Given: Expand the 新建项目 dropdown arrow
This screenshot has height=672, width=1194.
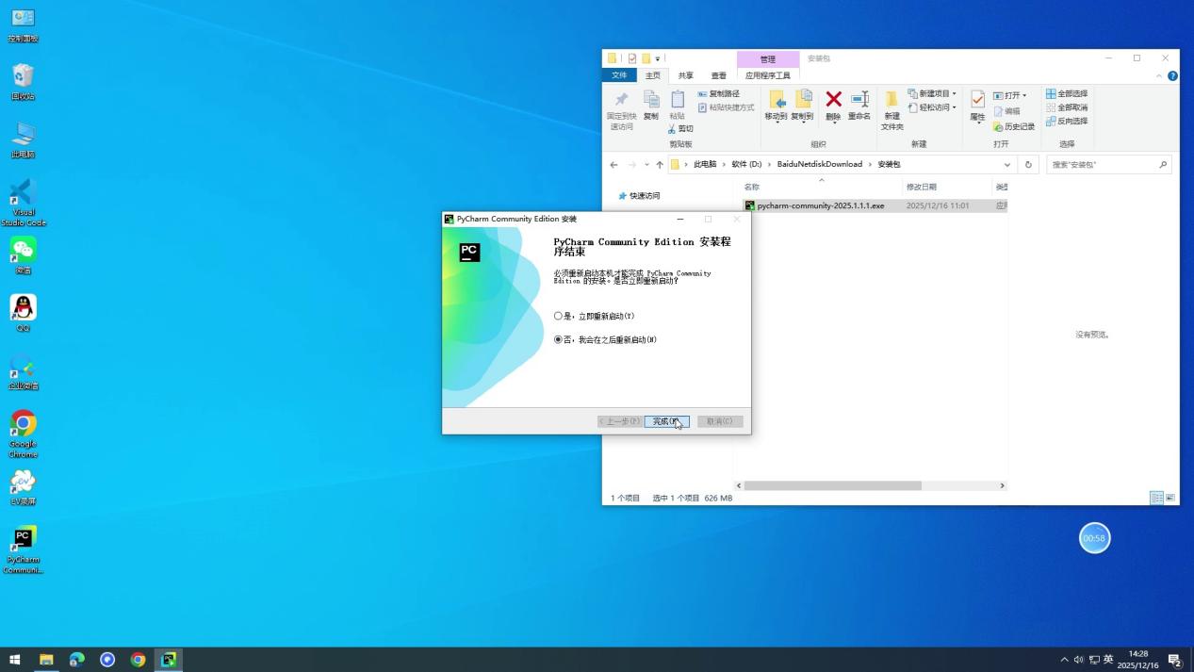Looking at the screenshot, I should [956, 93].
